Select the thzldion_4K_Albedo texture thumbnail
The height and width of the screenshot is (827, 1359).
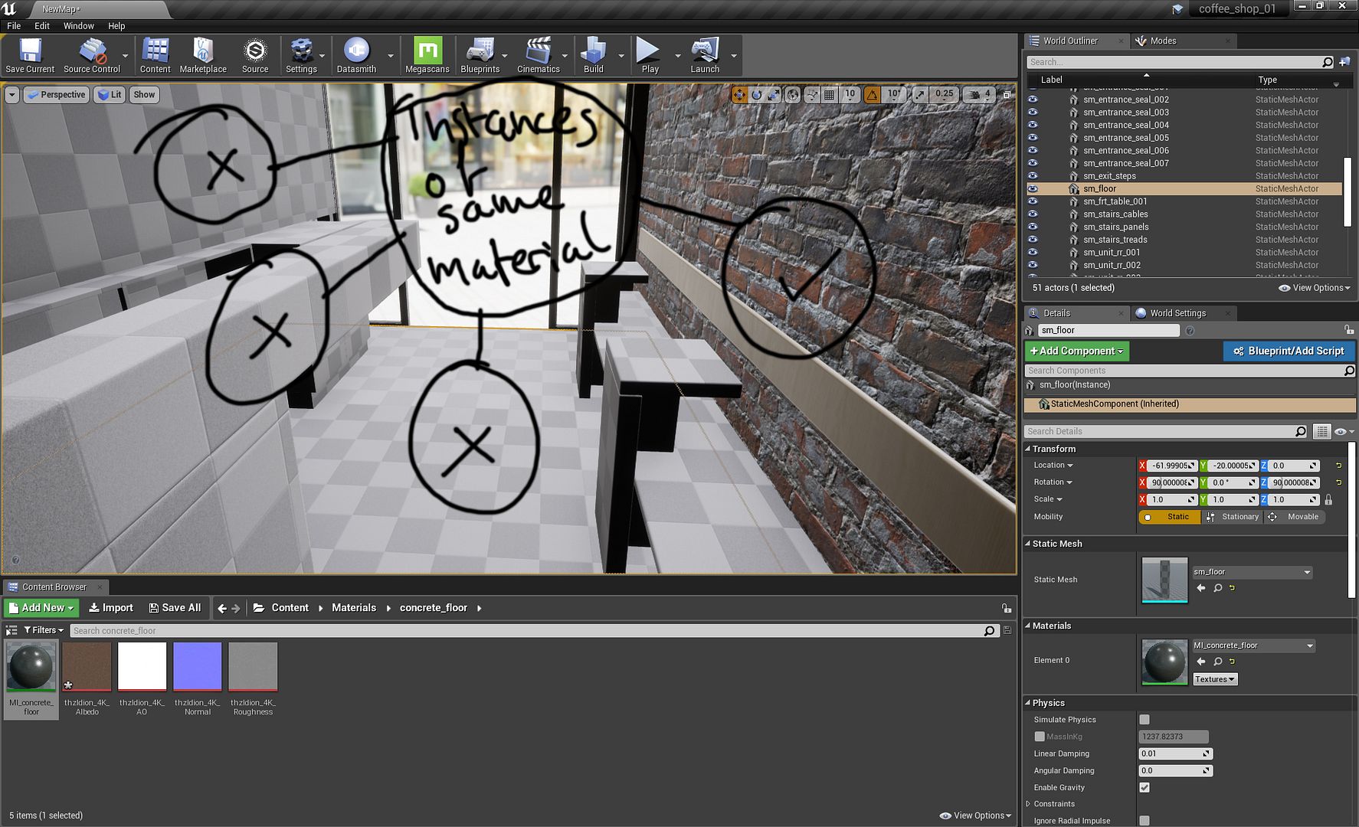(x=87, y=666)
